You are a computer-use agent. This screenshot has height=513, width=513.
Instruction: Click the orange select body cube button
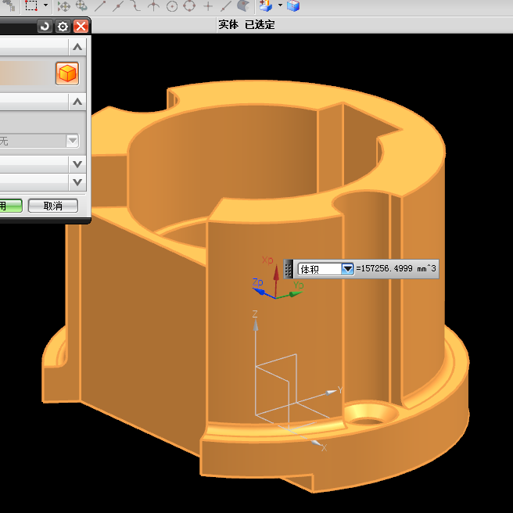(67, 74)
